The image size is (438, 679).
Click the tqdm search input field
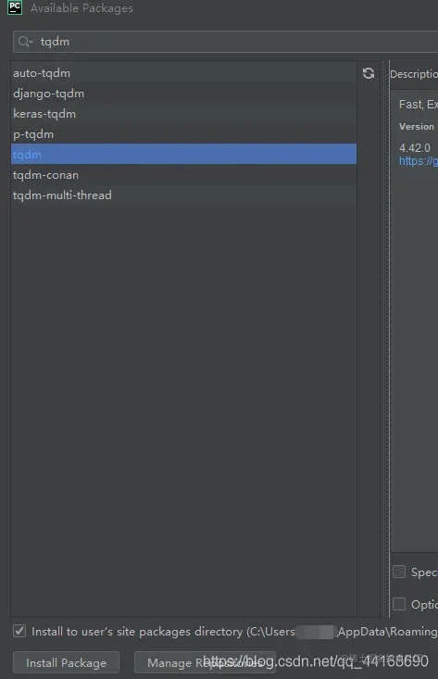tap(226, 42)
